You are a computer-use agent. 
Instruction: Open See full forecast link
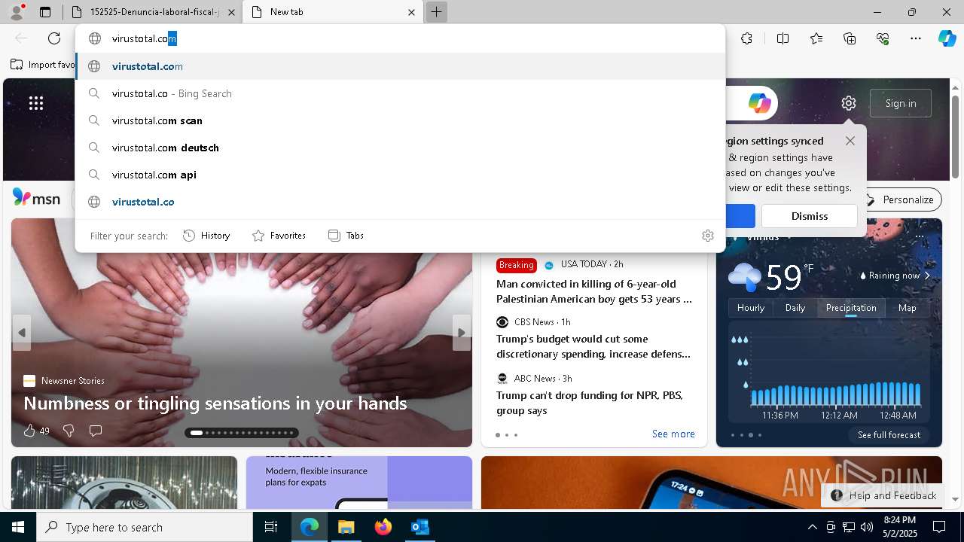(x=889, y=435)
